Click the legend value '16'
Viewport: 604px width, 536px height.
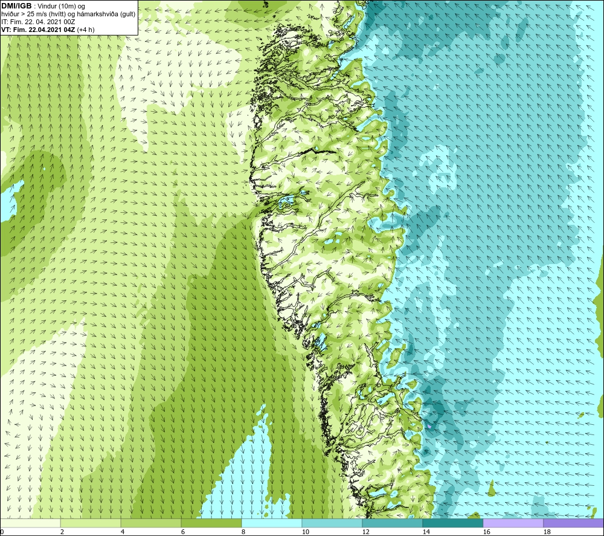pyautogui.click(x=486, y=532)
